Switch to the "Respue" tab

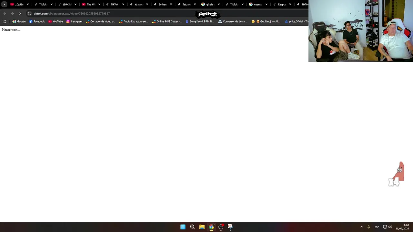[x=282, y=5]
